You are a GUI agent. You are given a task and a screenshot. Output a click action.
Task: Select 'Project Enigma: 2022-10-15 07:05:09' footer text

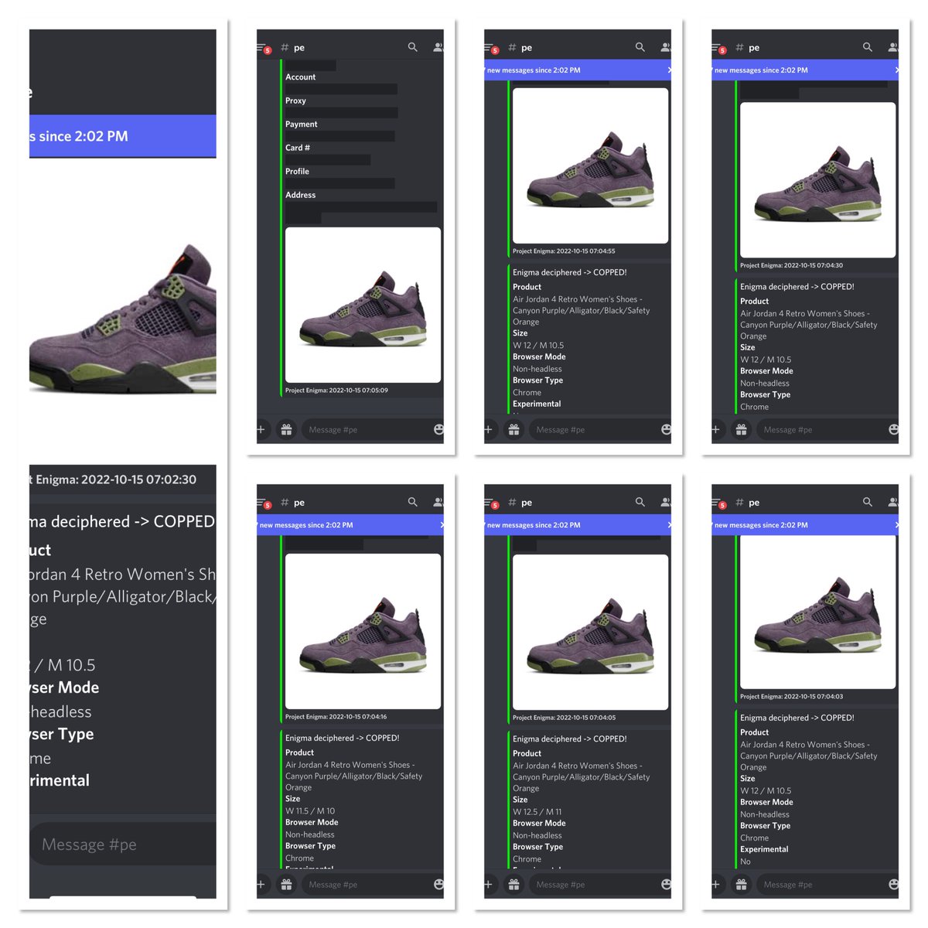click(336, 391)
